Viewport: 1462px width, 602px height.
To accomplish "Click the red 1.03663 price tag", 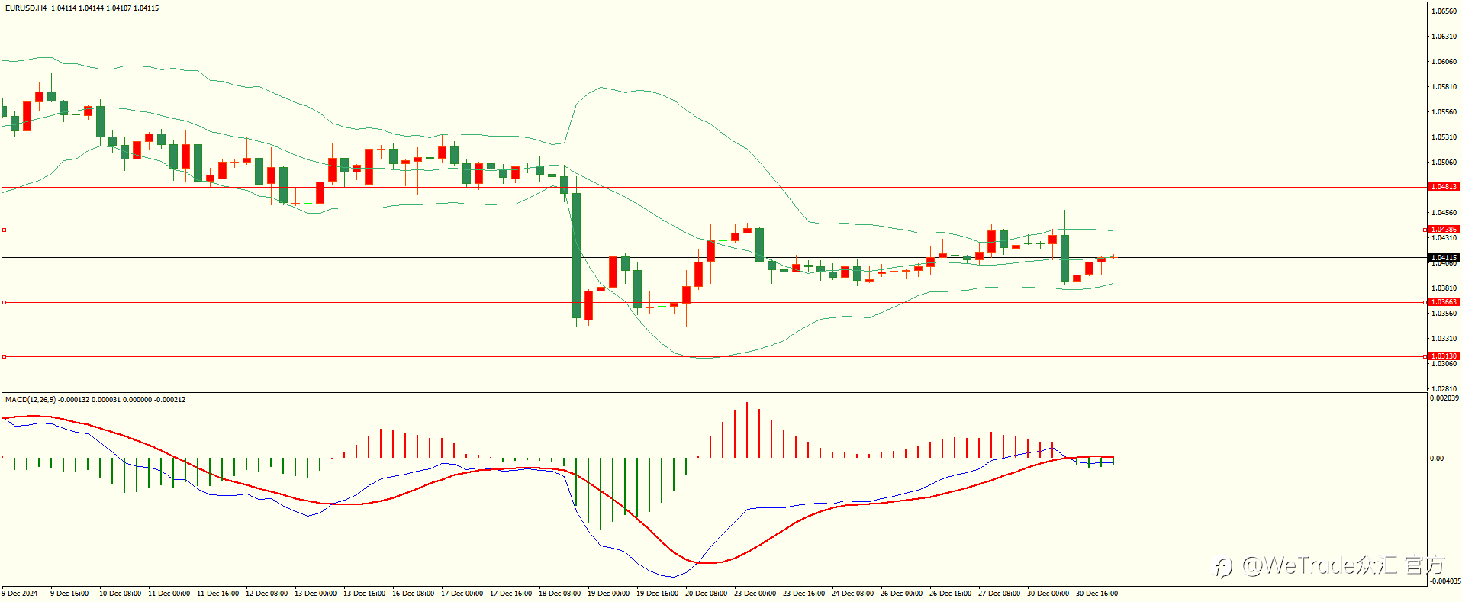I will coord(1444,302).
